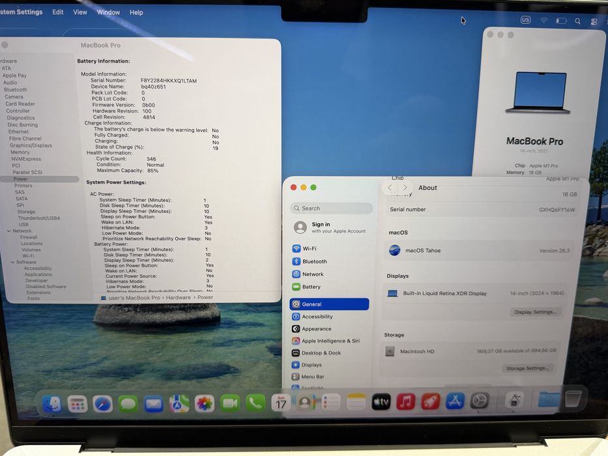The width and height of the screenshot is (608, 456).
Task: Click Built-in Liquid Retina XDR Display row
Action: [476, 294]
